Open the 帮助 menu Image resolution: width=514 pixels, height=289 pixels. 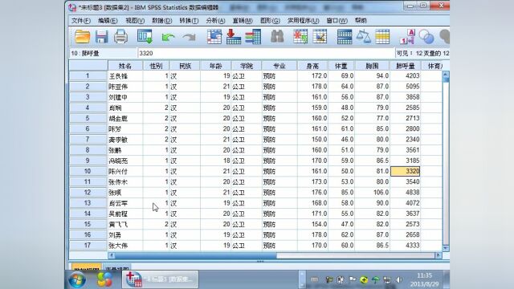coord(361,21)
